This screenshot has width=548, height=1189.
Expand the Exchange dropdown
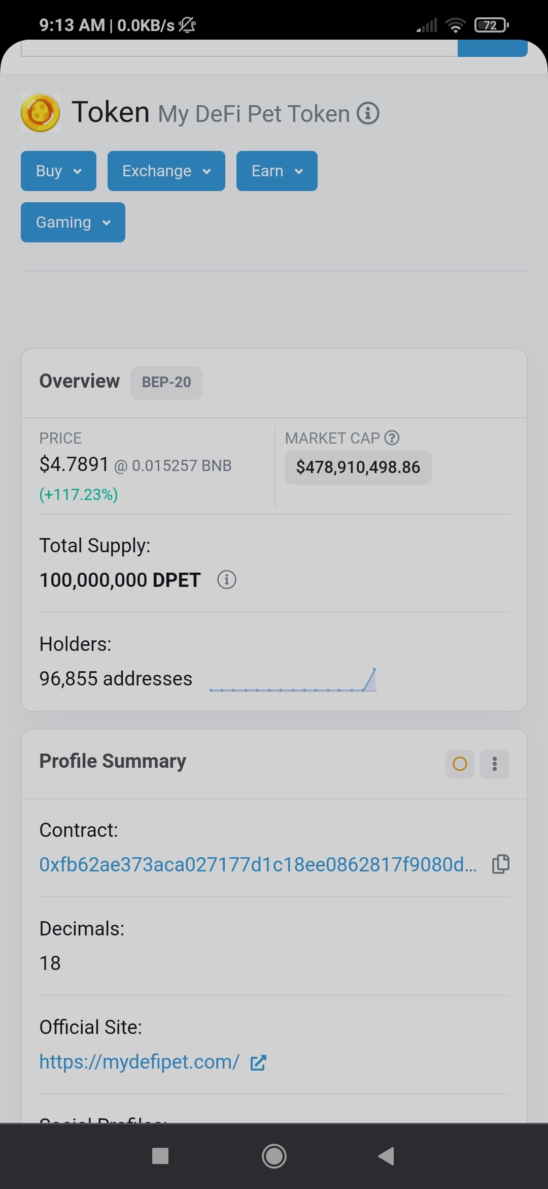166,171
